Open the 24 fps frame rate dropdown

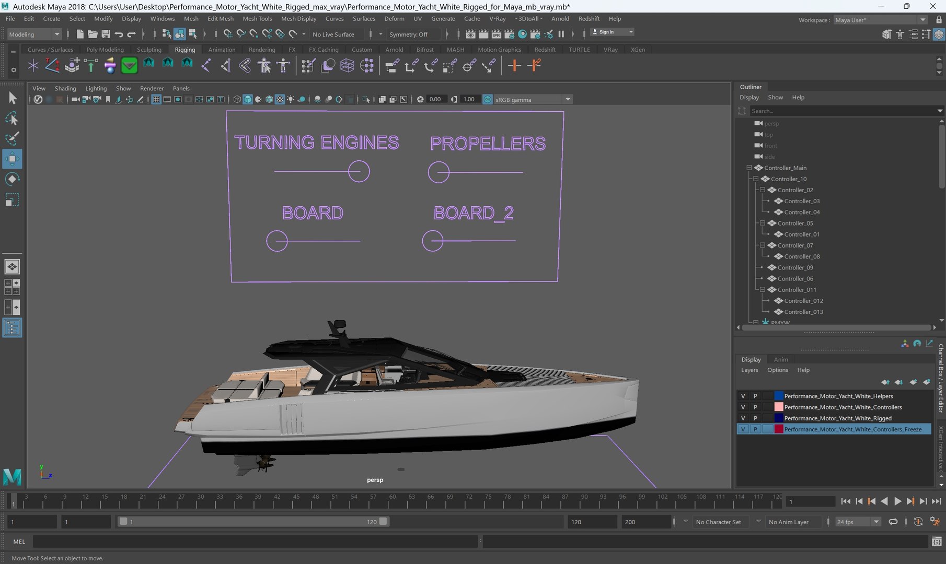point(858,522)
